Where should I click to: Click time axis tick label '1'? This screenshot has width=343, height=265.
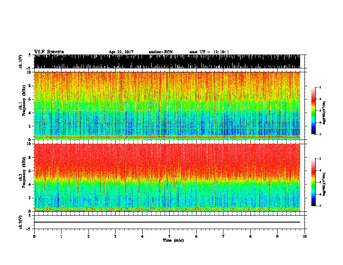[61, 236]
